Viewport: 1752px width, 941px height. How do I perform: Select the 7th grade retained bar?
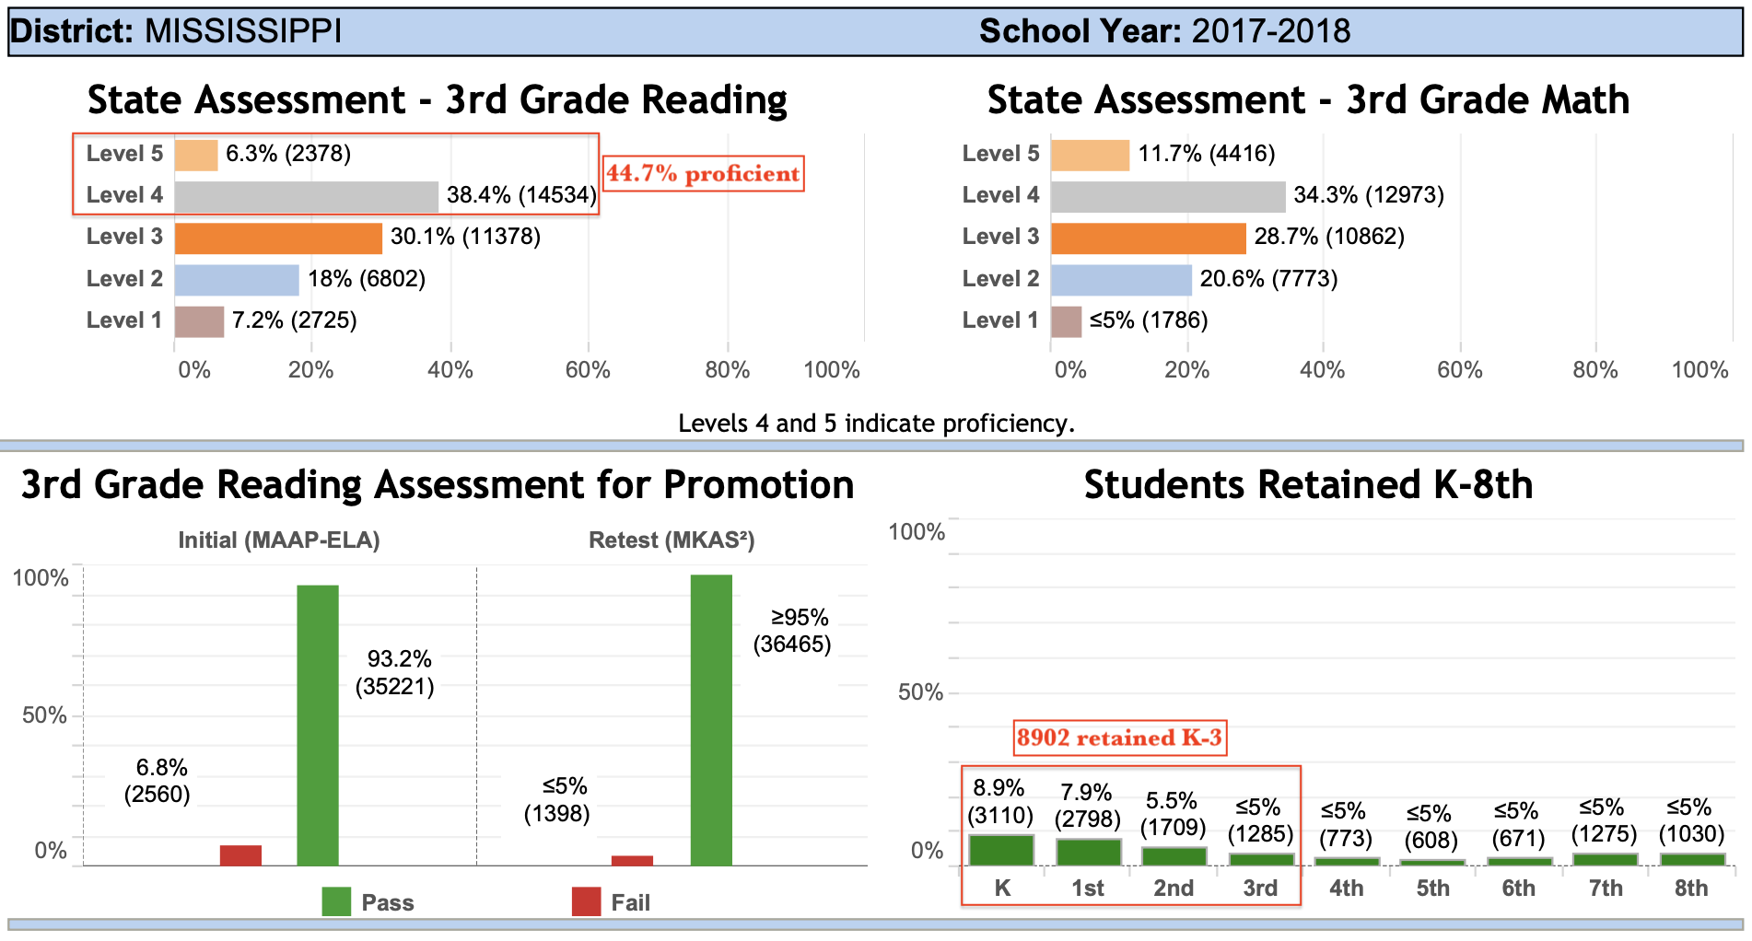click(1605, 859)
